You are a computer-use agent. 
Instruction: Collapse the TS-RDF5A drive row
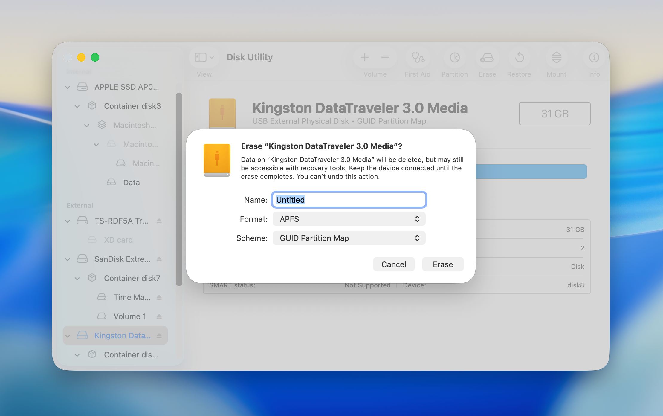click(x=68, y=221)
